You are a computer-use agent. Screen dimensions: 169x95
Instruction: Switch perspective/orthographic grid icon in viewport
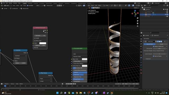tap(138, 26)
